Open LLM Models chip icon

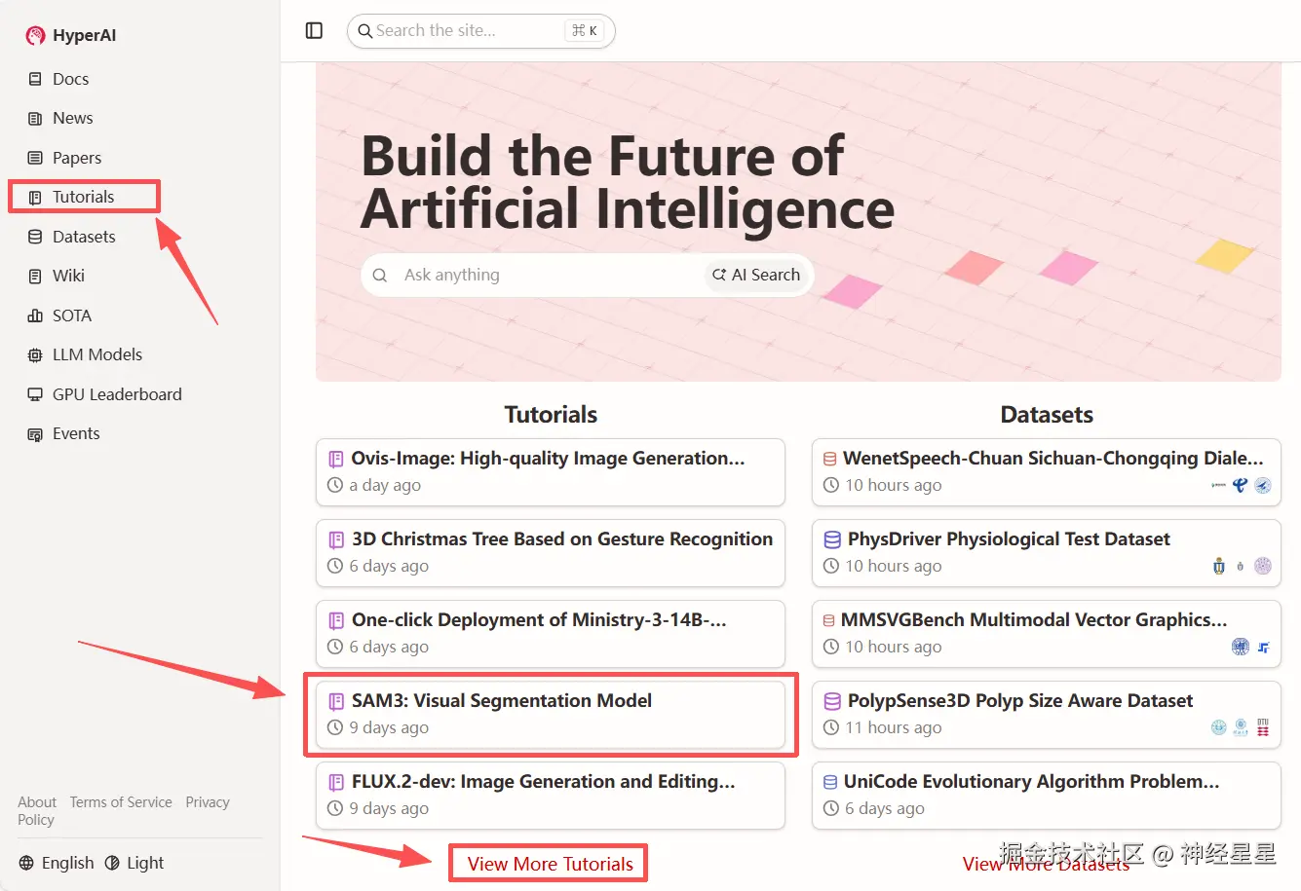point(35,355)
